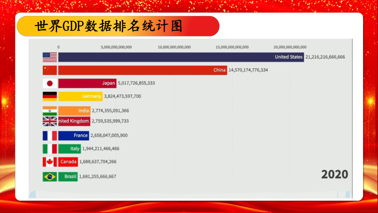The height and width of the screenshot is (213, 378).
Task: Select the green Italy bar
Action: tap(70, 149)
